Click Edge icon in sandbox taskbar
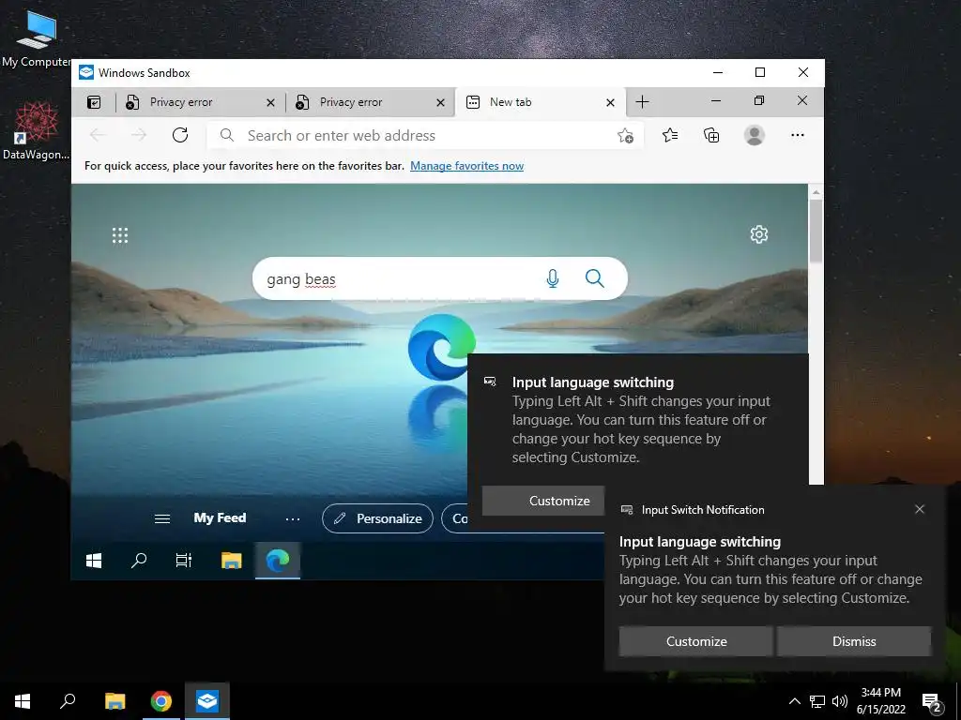This screenshot has width=961, height=720. tap(278, 561)
